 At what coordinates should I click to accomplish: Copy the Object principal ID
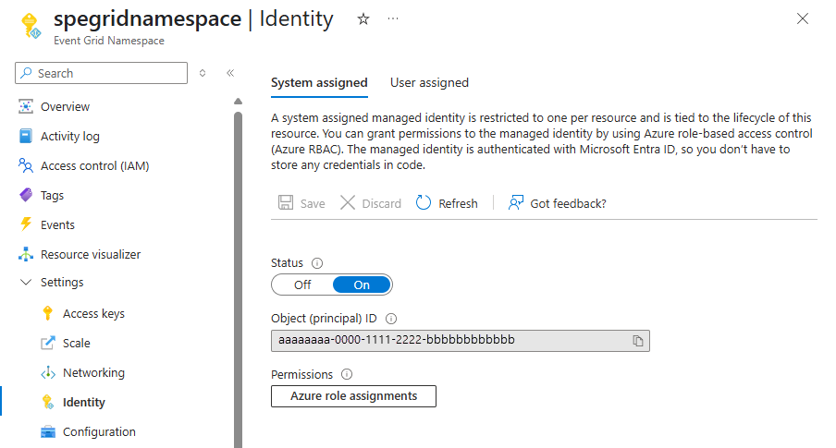tap(637, 341)
